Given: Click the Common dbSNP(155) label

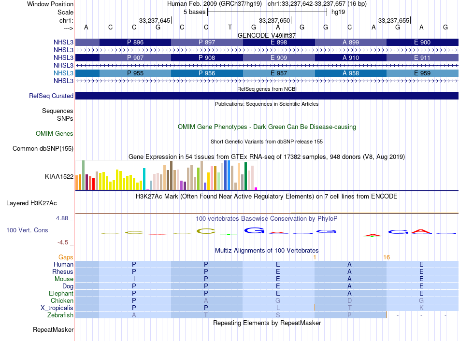Looking at the screenshot, I should tap(43, 148).
